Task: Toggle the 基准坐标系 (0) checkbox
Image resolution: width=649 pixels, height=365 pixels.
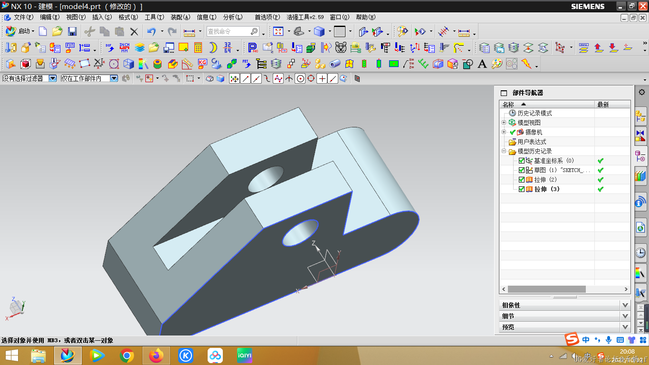Action: [522, 161]
